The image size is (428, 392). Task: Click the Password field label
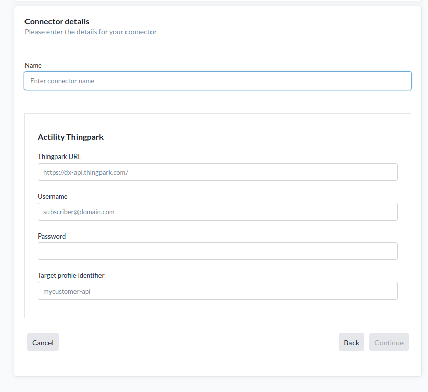click(52, 236)
